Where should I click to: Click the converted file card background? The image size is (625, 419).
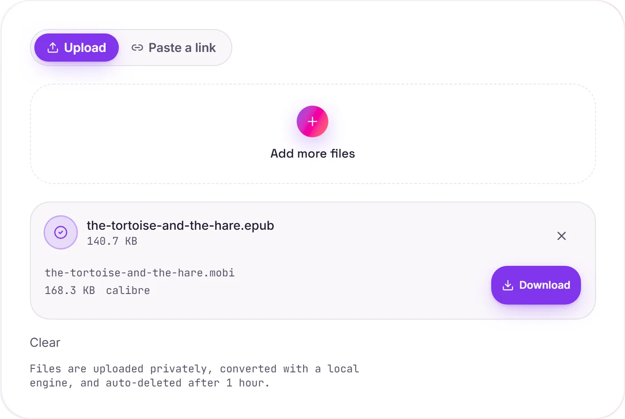pyautogui.click(x=313, y=261)
